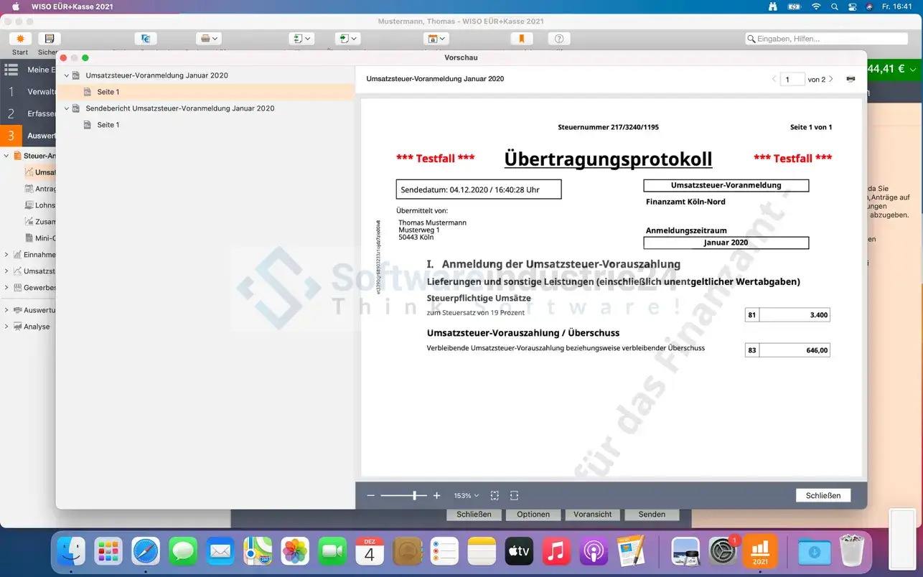Open the help question mark icon

click(559, 39)
